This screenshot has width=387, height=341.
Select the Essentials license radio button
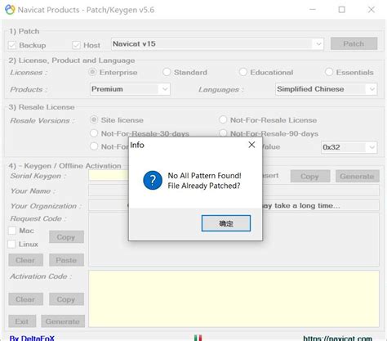[329, 72]
